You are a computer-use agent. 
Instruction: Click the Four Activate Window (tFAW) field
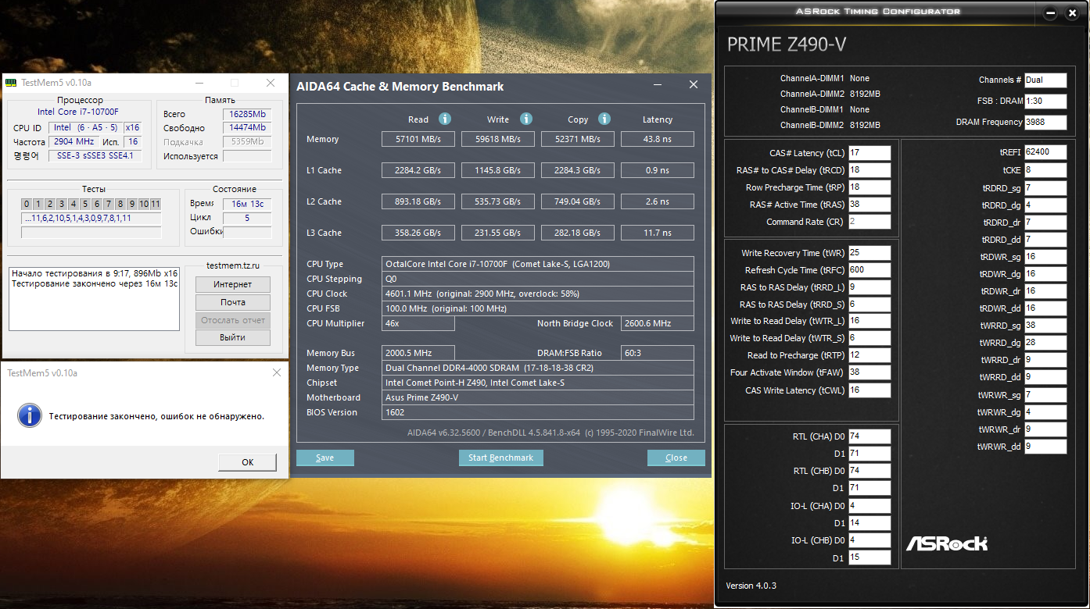869,372
